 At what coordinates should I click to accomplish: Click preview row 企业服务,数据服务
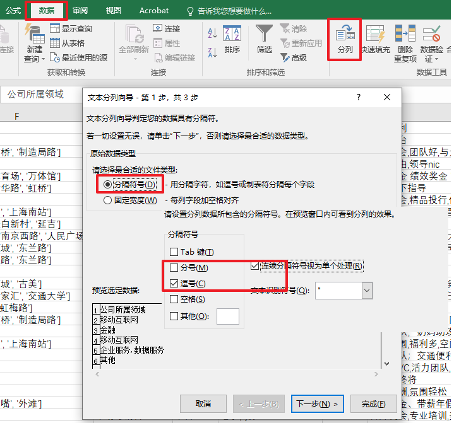click(x=132, y=350)
